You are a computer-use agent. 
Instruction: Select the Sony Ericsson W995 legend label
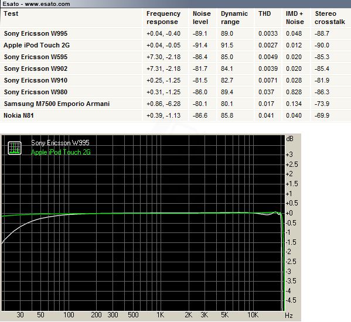[60, 143]
